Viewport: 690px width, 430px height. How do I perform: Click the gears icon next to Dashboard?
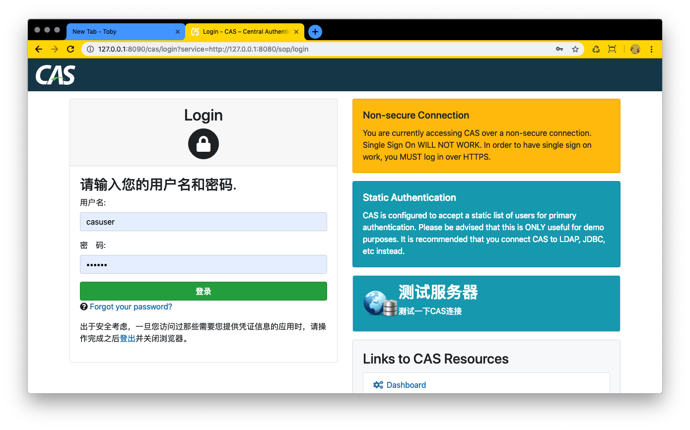pos(378,384)
